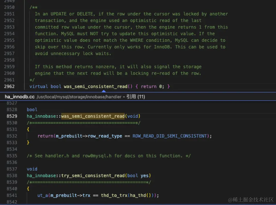The width and height of the screenshot is (276, 205).
Task: Click the 'virtual' keyword on line 2962
Action: (x=38, y=86)
